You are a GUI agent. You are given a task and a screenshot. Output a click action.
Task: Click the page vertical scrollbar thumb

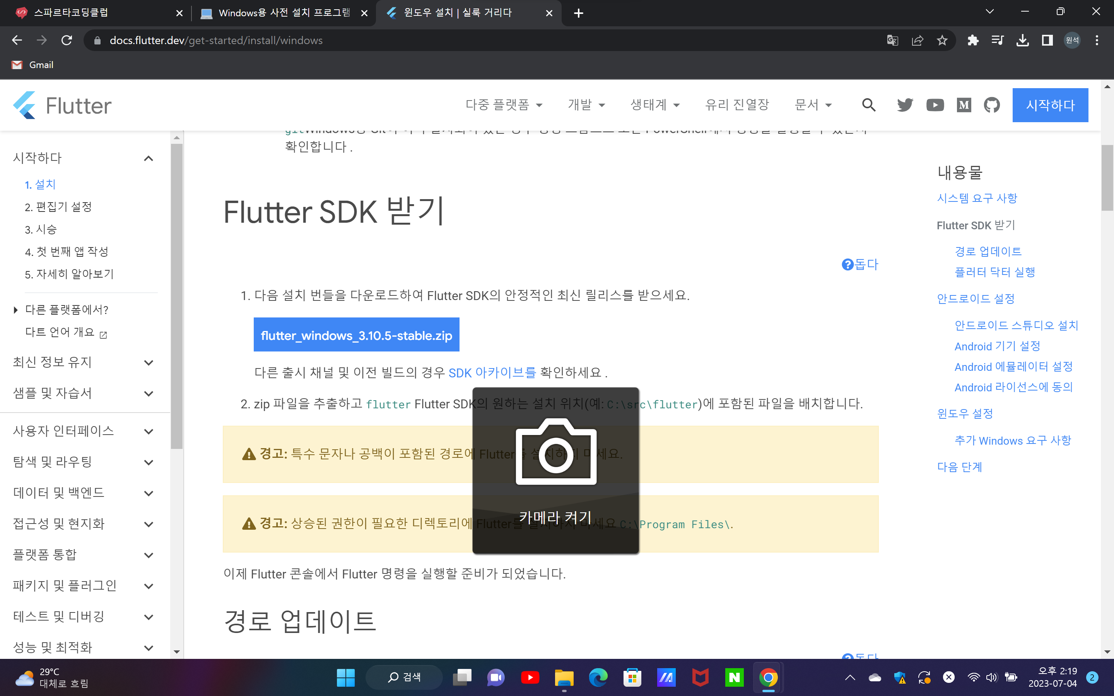(x=1107, y=177)
